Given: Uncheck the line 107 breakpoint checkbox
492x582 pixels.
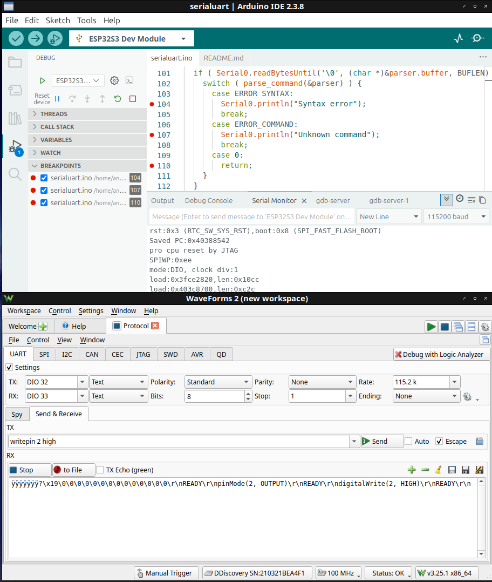Looking at the screenshot, I should tap(44, 190).
